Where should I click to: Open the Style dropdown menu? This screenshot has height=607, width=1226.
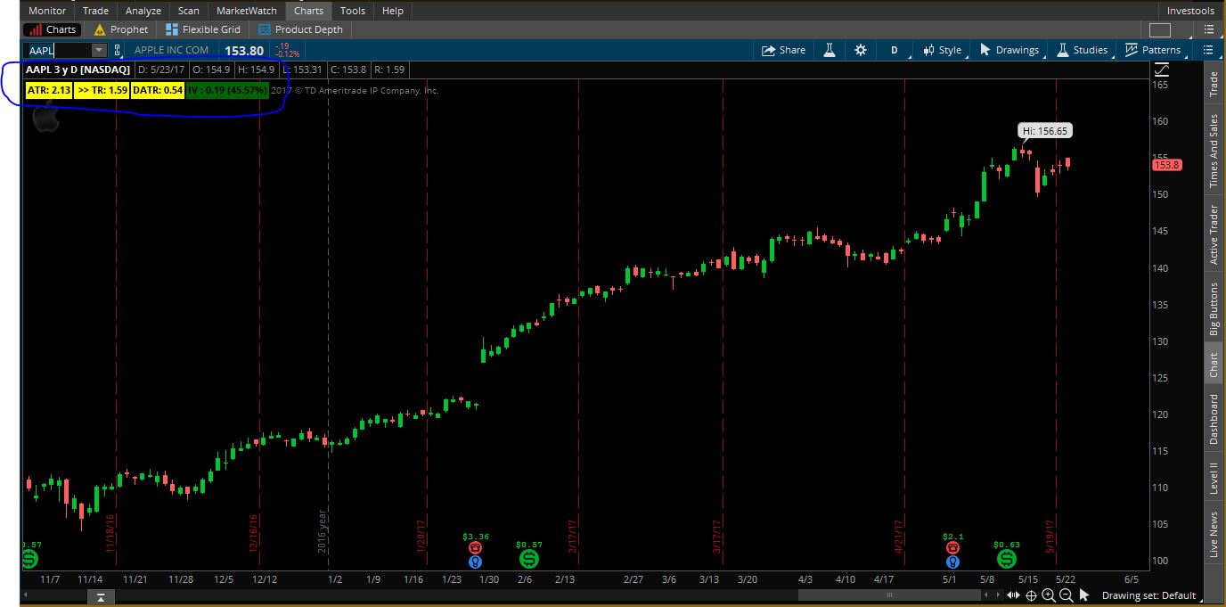(x=943, y=50)
